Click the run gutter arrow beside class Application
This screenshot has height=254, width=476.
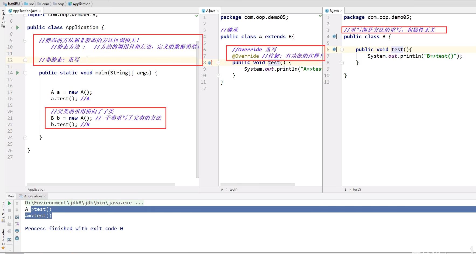point(18,28)
